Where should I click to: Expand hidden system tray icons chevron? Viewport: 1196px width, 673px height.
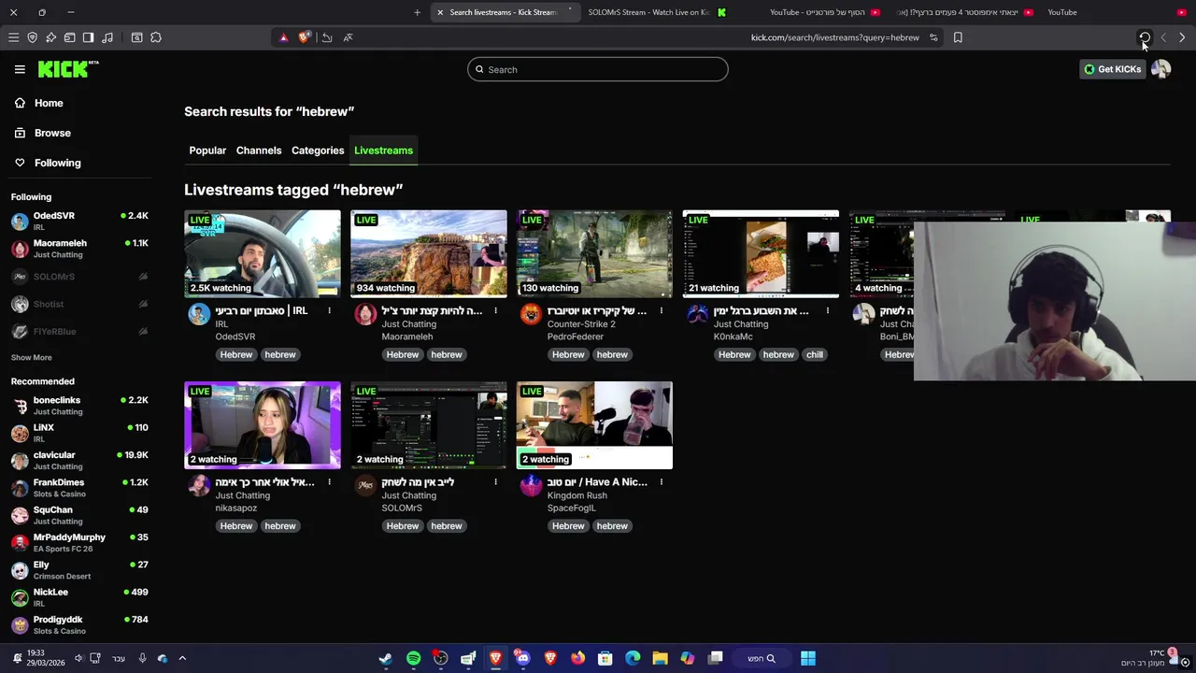182,658
